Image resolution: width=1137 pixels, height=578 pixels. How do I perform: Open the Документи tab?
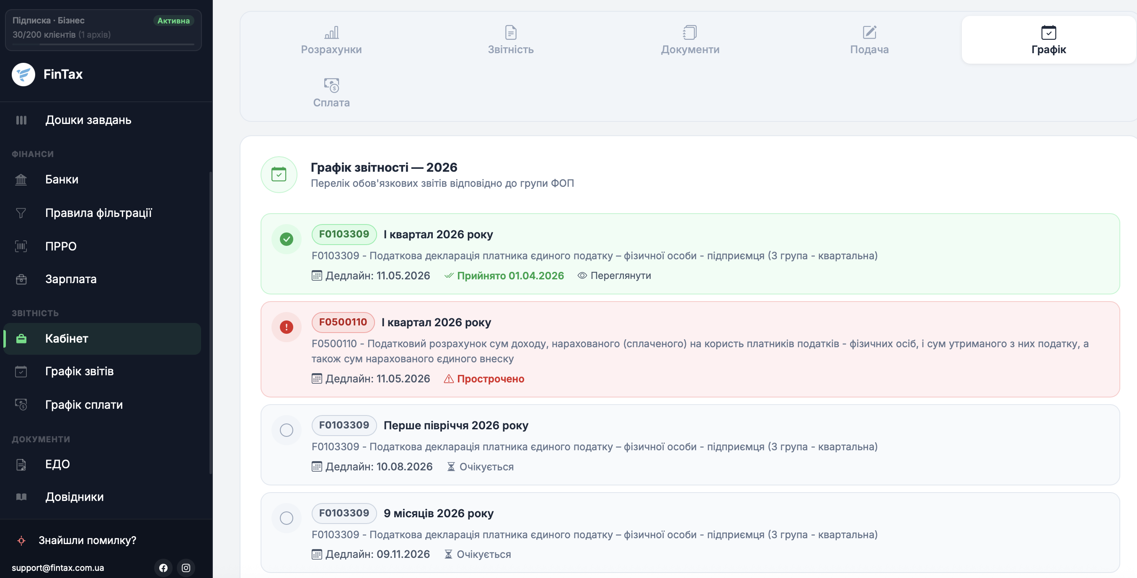pyautogui.click(x=690, y=40)
